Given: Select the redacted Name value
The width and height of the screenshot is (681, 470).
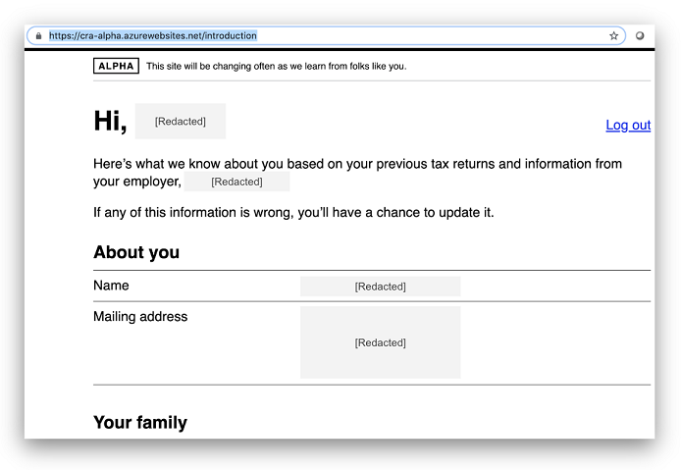Looking at the screenshot, I should [380, 287].
